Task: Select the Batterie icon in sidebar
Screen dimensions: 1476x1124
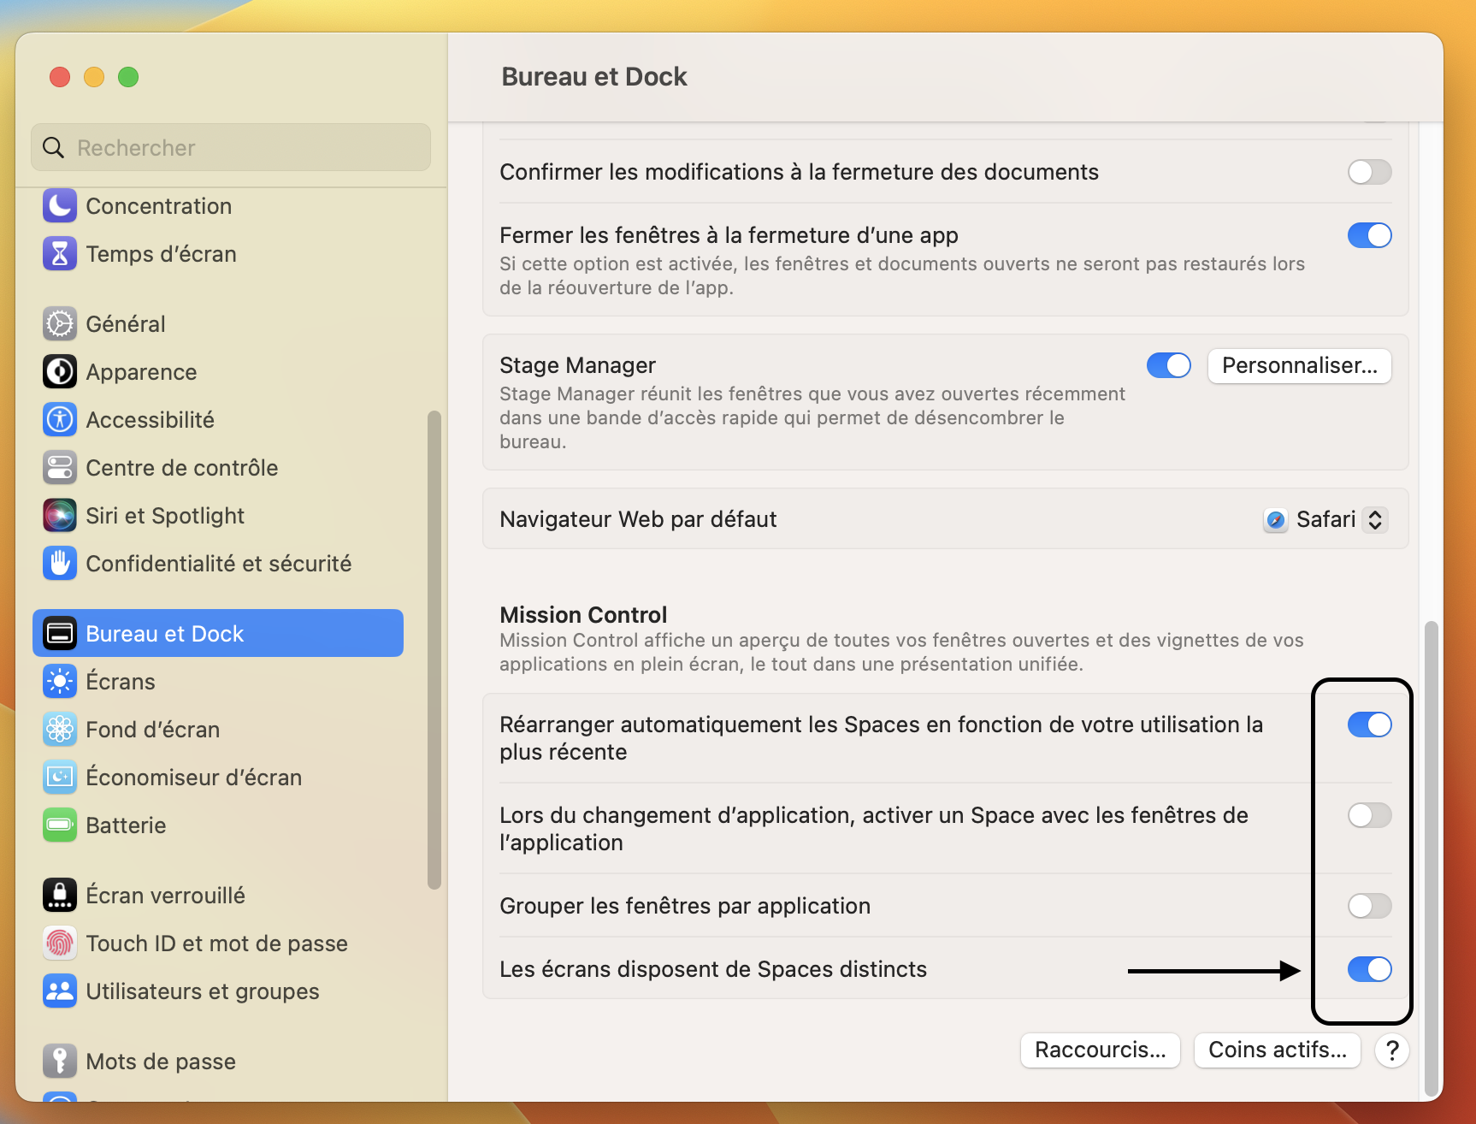Action: 60,825
